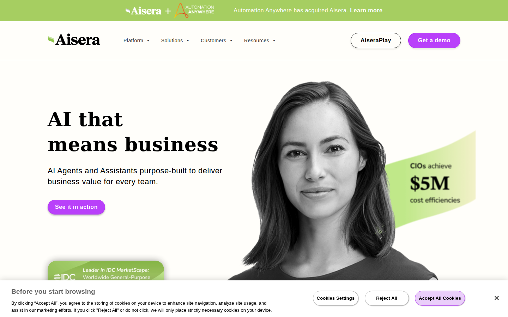Open the Resources dropdown arrow
Image resolution: width=508 pixels, height=317 pixels.
click(274, 41)
